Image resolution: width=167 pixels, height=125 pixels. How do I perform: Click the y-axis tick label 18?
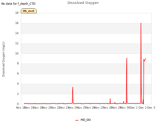[17, 13]
